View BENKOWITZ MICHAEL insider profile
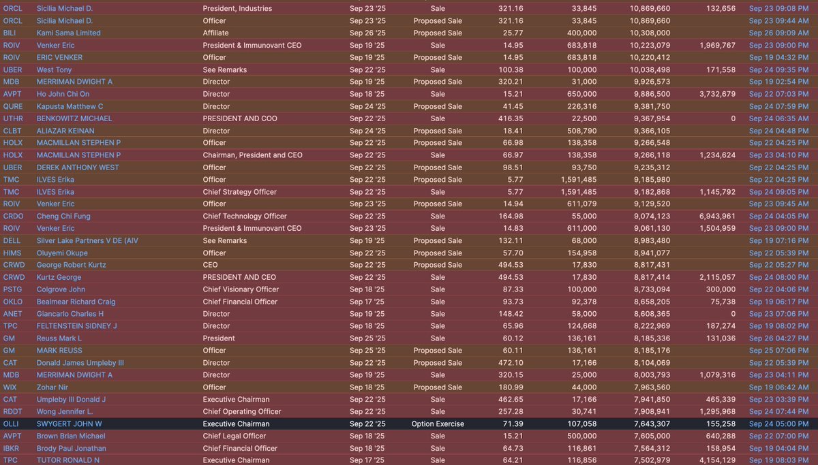Viewport: 818px width, 465px height. click(74, 118)
